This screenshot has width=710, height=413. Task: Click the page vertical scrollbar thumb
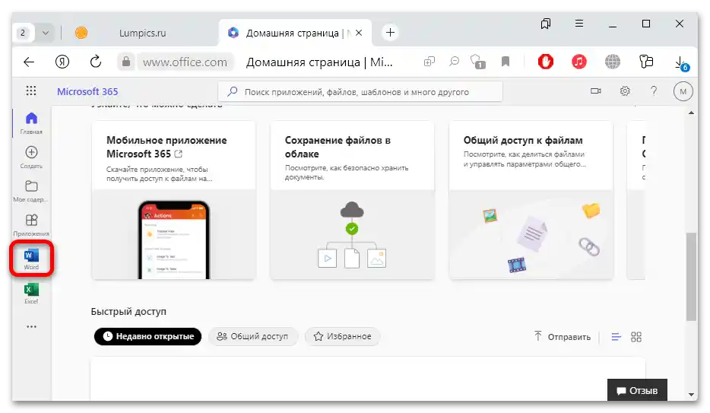(x=691, y=277)
